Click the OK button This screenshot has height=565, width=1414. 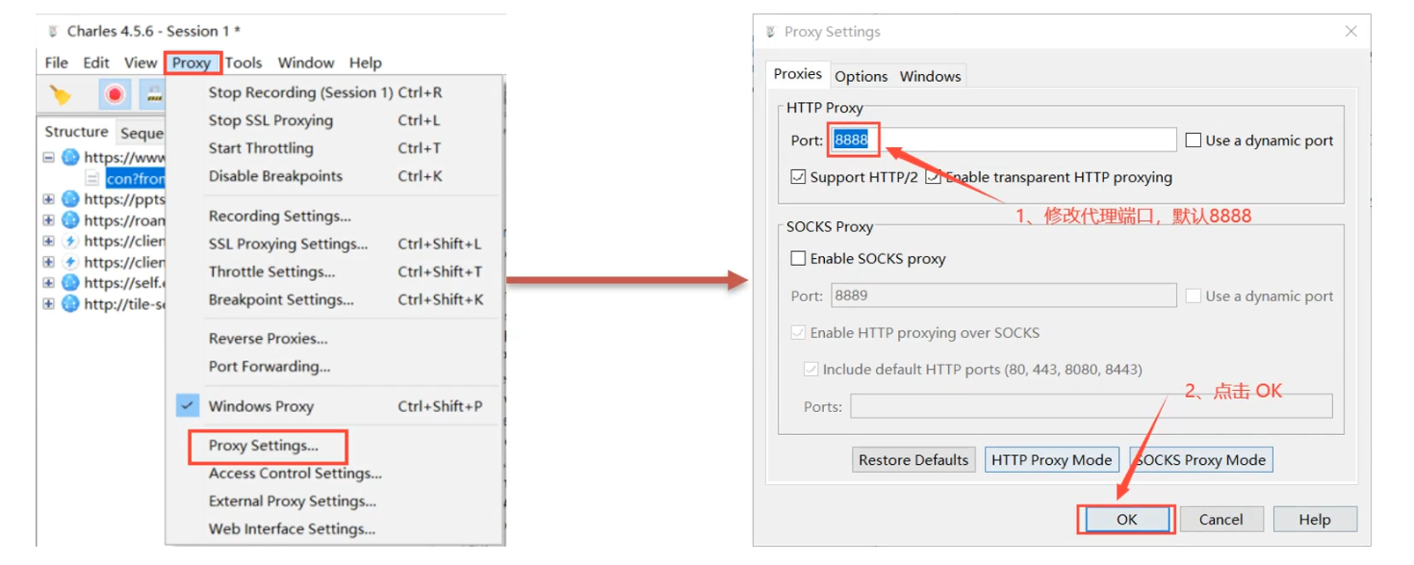[x=1126, y=519]
